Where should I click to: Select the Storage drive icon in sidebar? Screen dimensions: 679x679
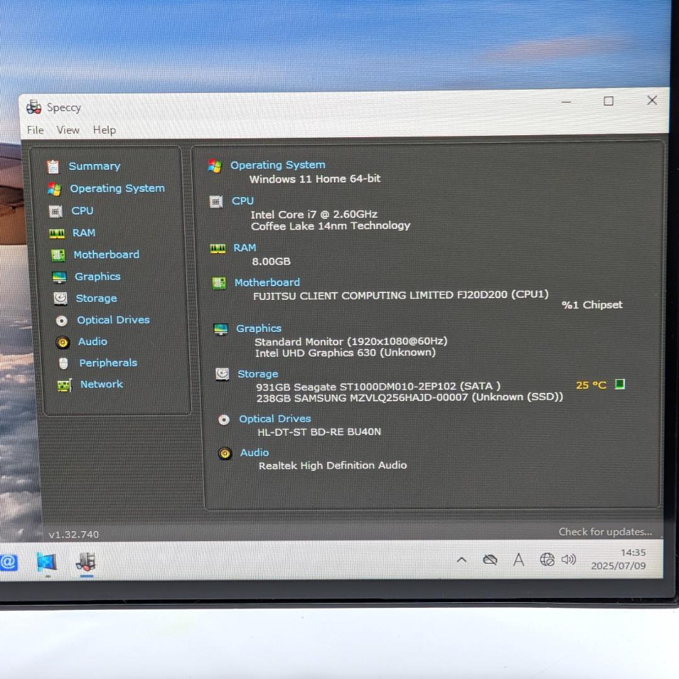(x=60, y=299)
